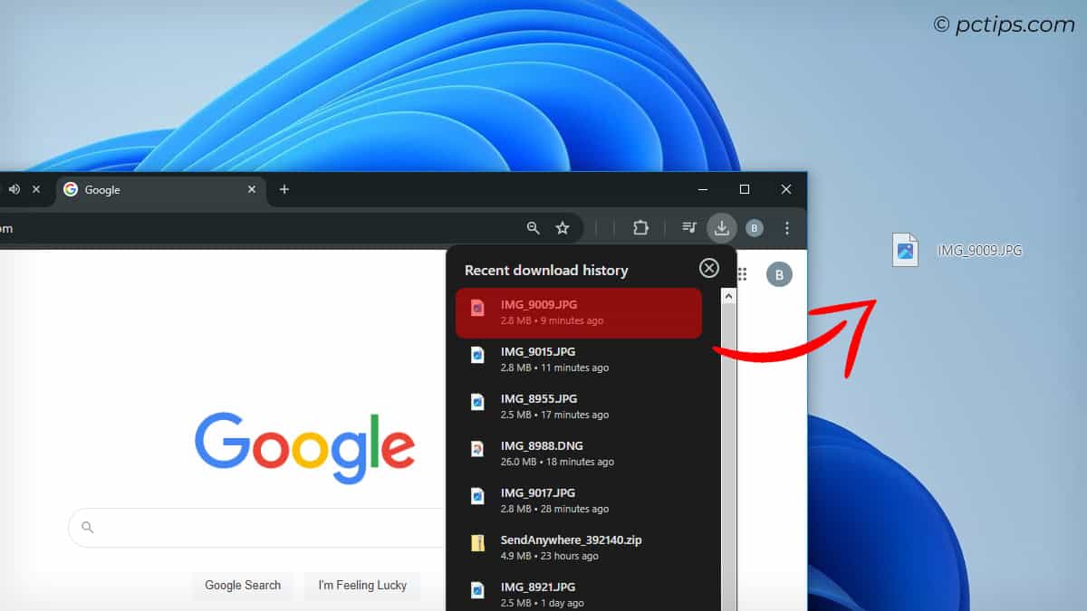Click the zoom magnifier in the address bar
Image resolution: width=1087 pixels, height=611 pixels.
pos(533,228)
